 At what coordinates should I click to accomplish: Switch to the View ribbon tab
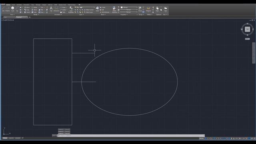pyautogui.click(x=33, y=5)
